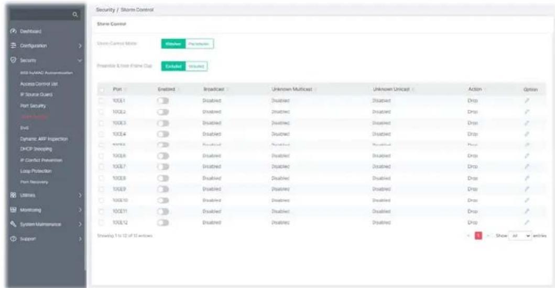Screen dimensions: 555x288
Task: Expand the Utilities menu chevron
Action: coord(80,195)
